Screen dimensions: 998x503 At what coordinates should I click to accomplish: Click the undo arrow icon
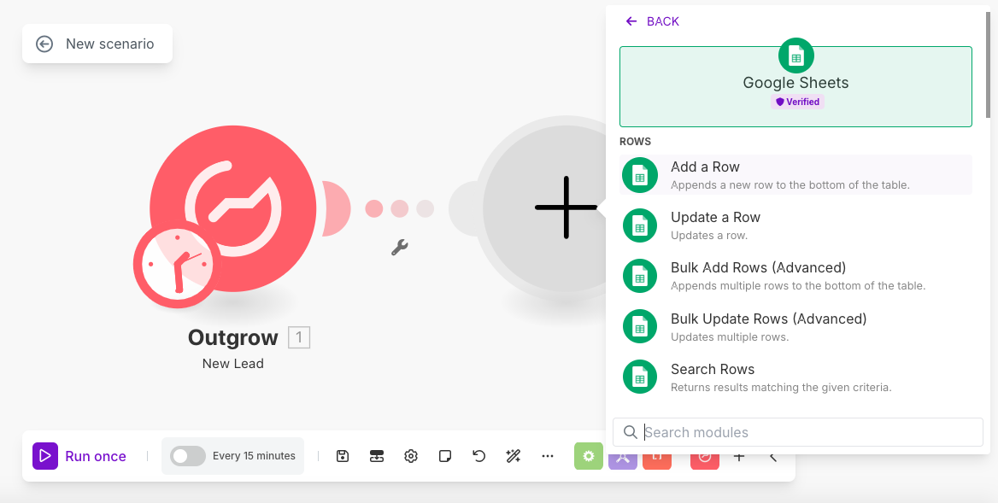pos(479,456)
